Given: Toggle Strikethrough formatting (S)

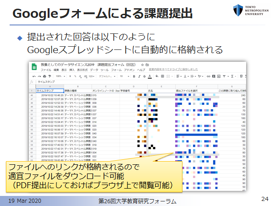Looking at the screenshot, I should pos(144,76).
